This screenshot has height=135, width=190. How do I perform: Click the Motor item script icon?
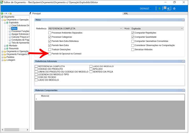[x=10, y=29]
